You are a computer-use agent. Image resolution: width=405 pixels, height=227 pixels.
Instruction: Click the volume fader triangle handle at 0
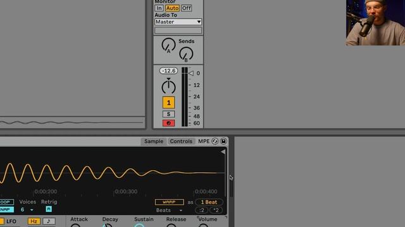191,73
